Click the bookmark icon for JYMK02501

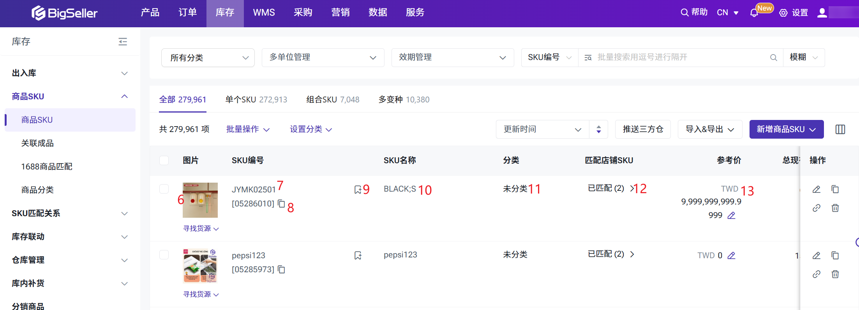pyautogui.click(x=358, y=190)
